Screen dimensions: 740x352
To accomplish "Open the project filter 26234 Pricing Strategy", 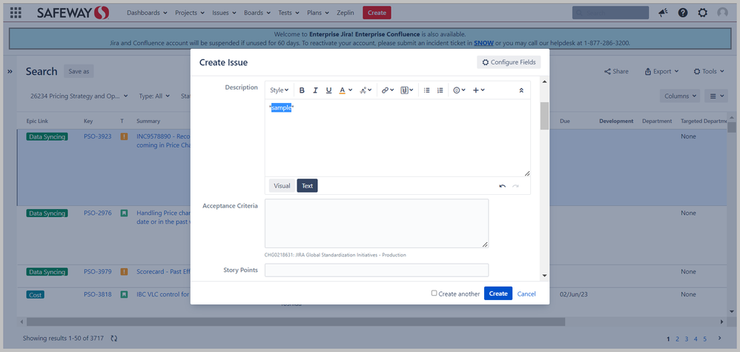I will tap(79, 96).
